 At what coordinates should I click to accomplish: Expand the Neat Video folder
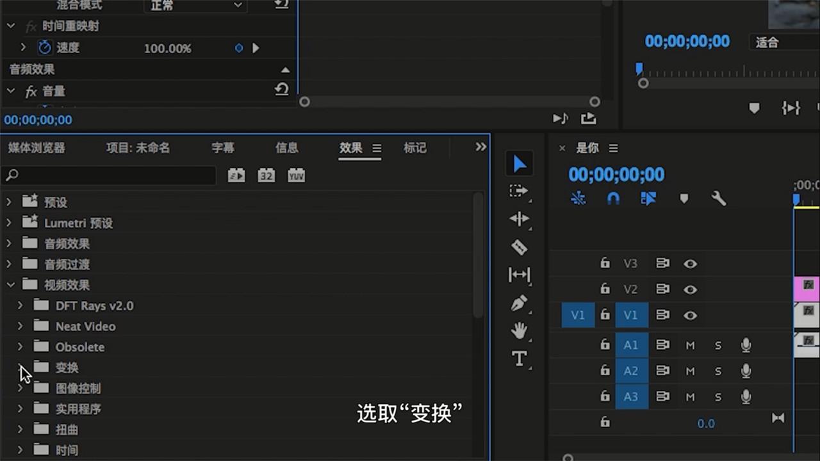pyautogui.click(x=20, y=326)
